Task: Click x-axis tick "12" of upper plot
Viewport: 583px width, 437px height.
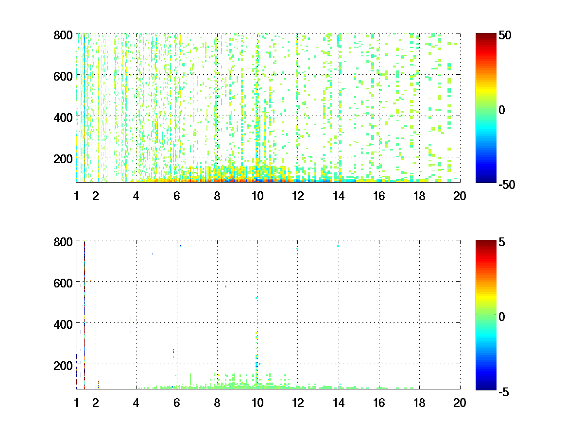Action: coord(298,196)
